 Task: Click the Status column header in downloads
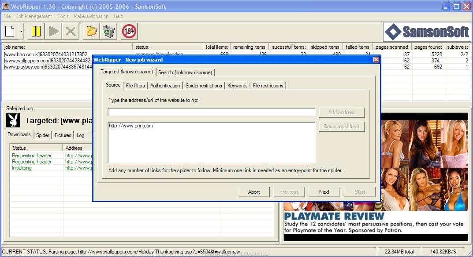coord(37,148)
